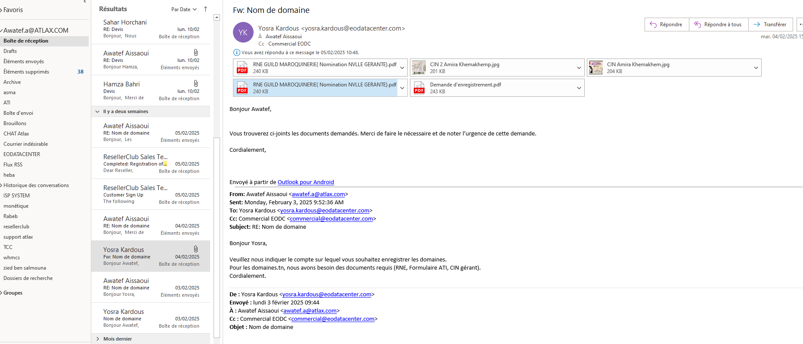Toggle the sort direction arrow in Résultats
803x344 pixels.
pyautogui.click(x=205, y=9)
